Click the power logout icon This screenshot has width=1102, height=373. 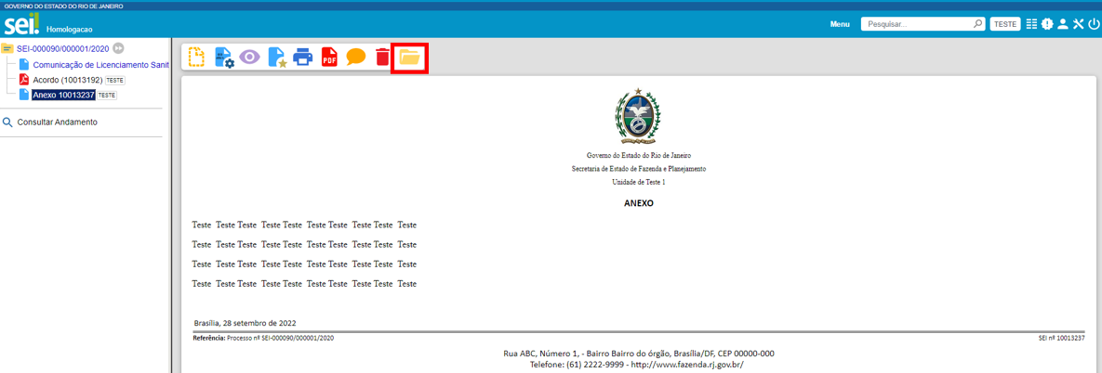click(1094, 24)
